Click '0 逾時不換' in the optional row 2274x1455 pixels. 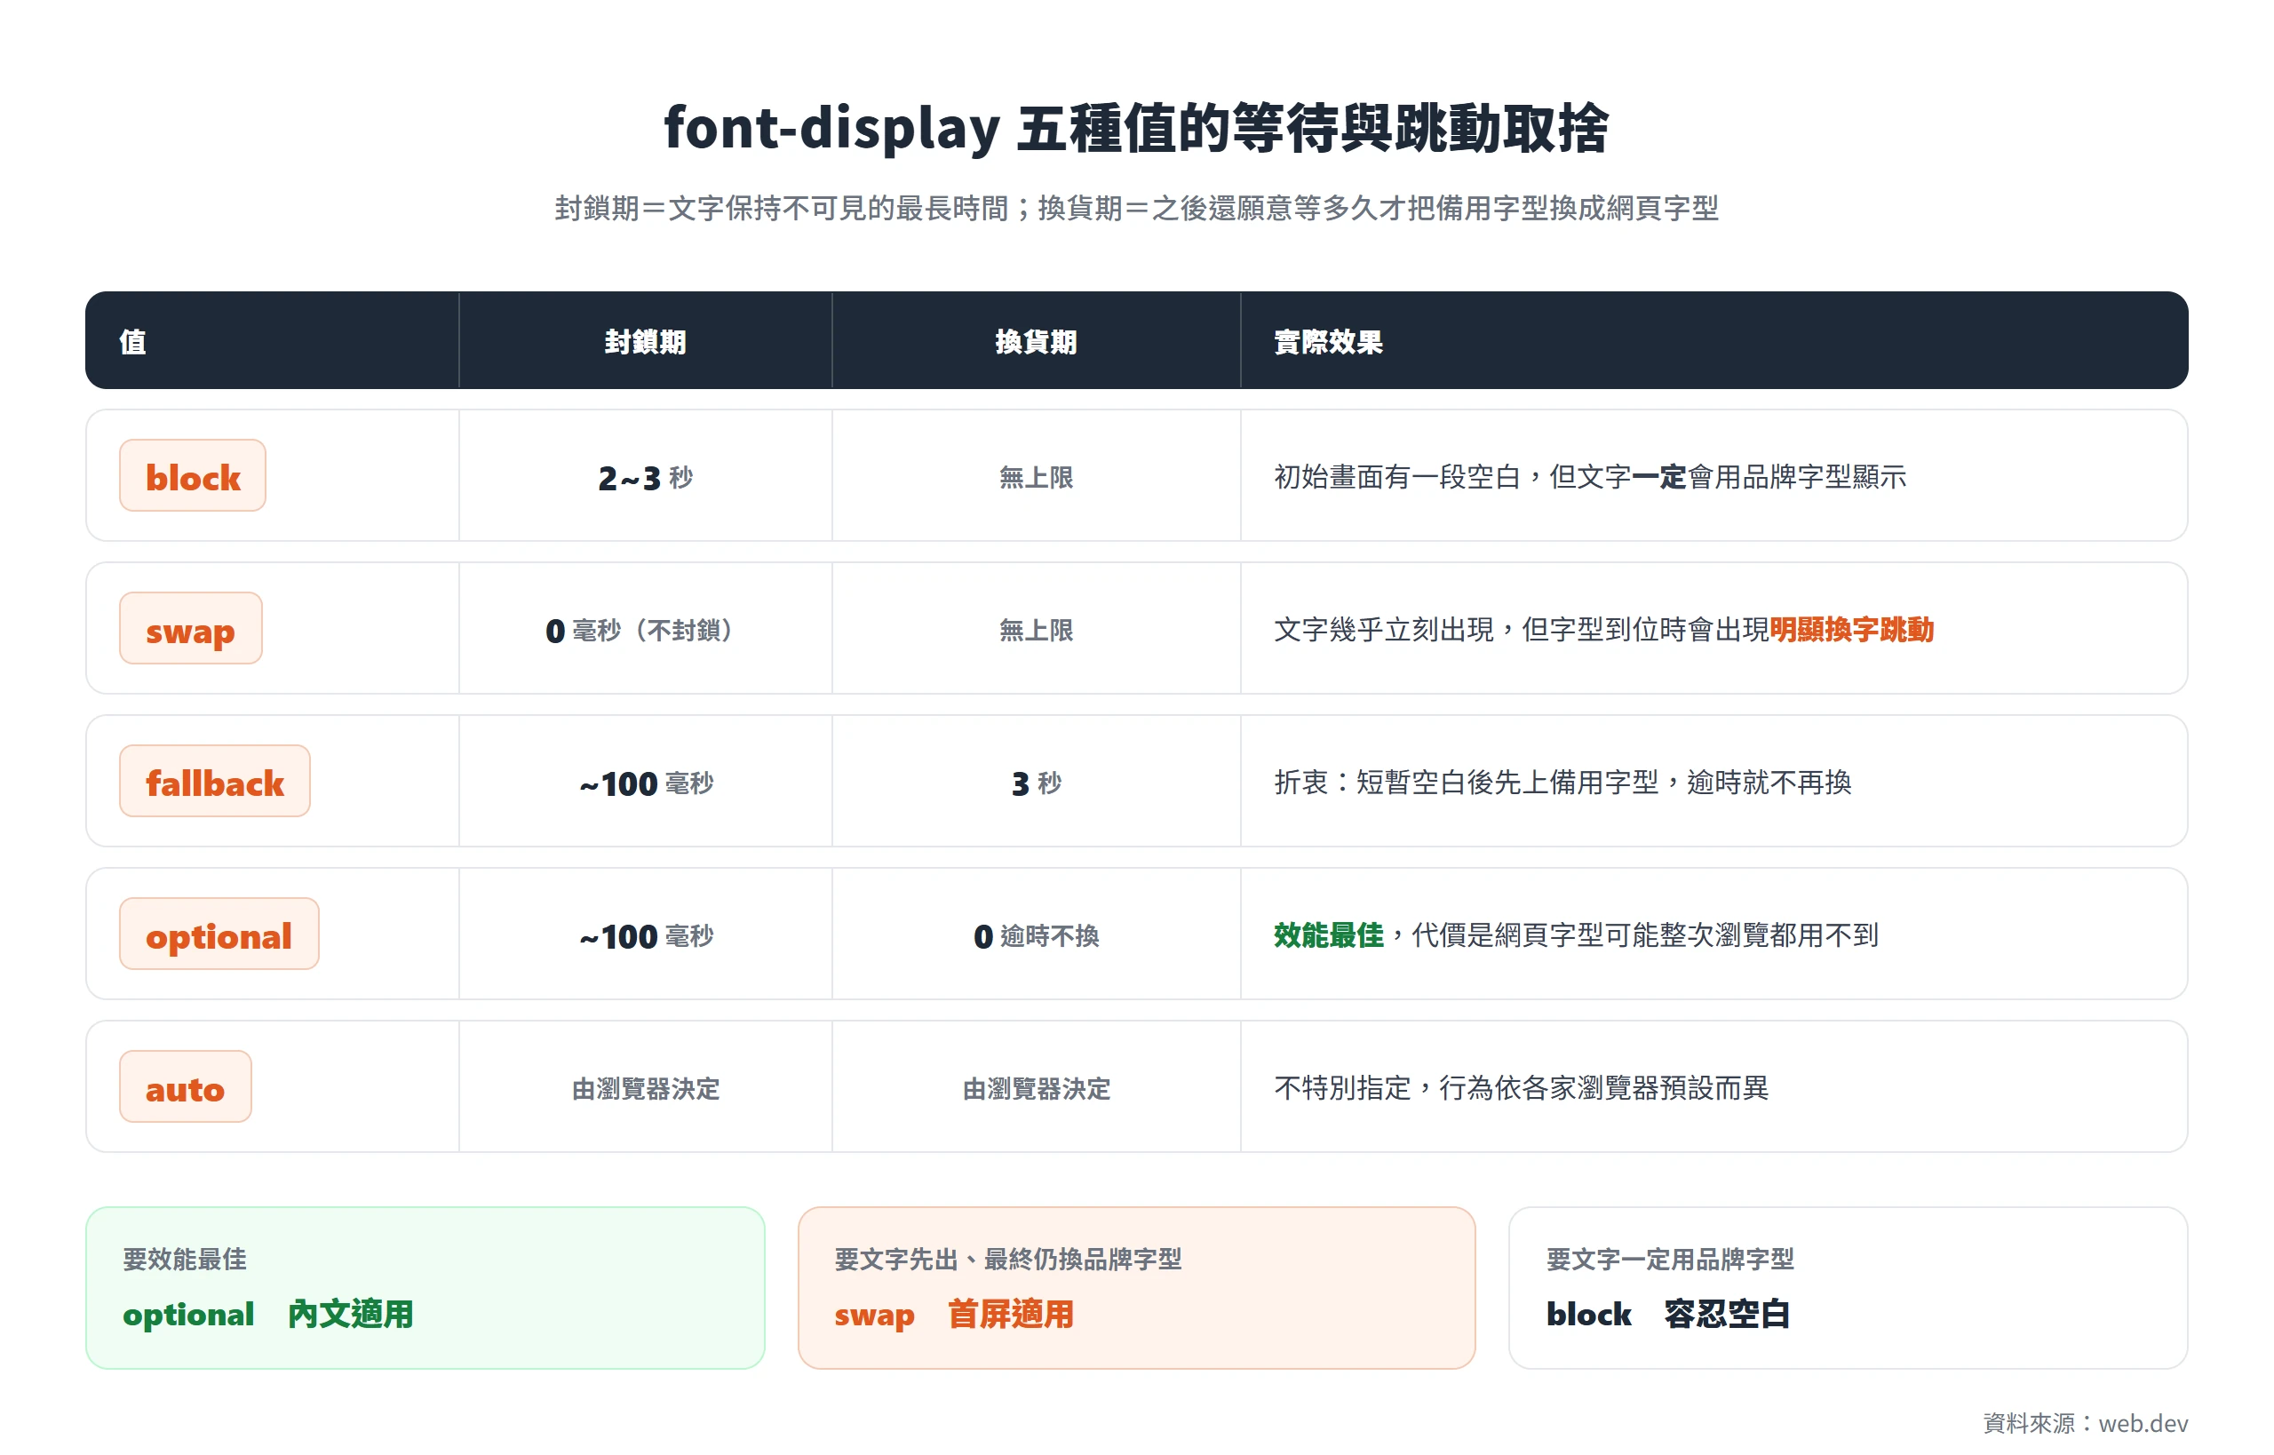(x=1037, y=936)
